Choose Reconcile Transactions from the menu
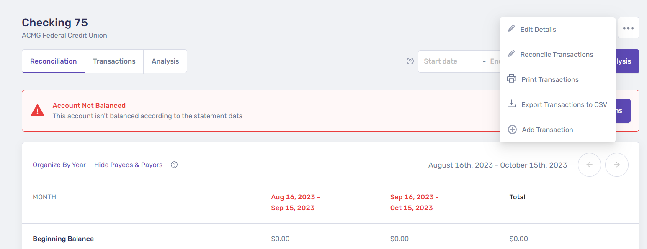The image size is (647, 249). point(556,54)
